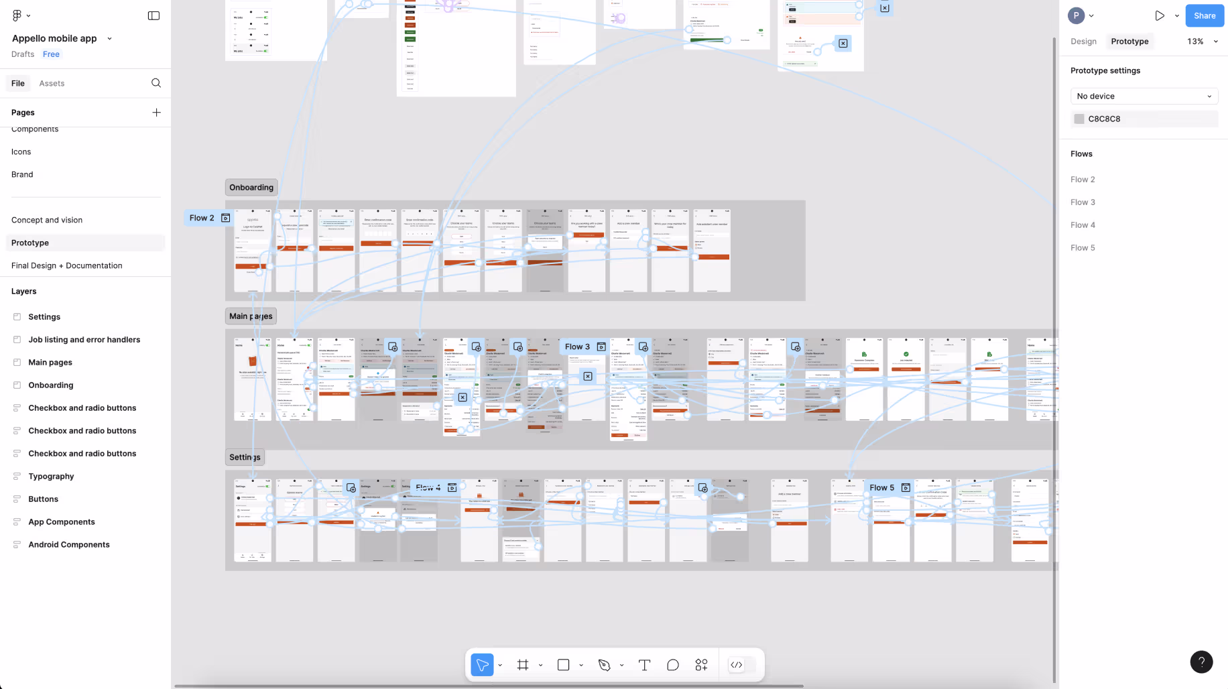This screenshot has height=689, width=1228.
Task: Select the Job listing and error handlers layer
Action: [85, 339]
